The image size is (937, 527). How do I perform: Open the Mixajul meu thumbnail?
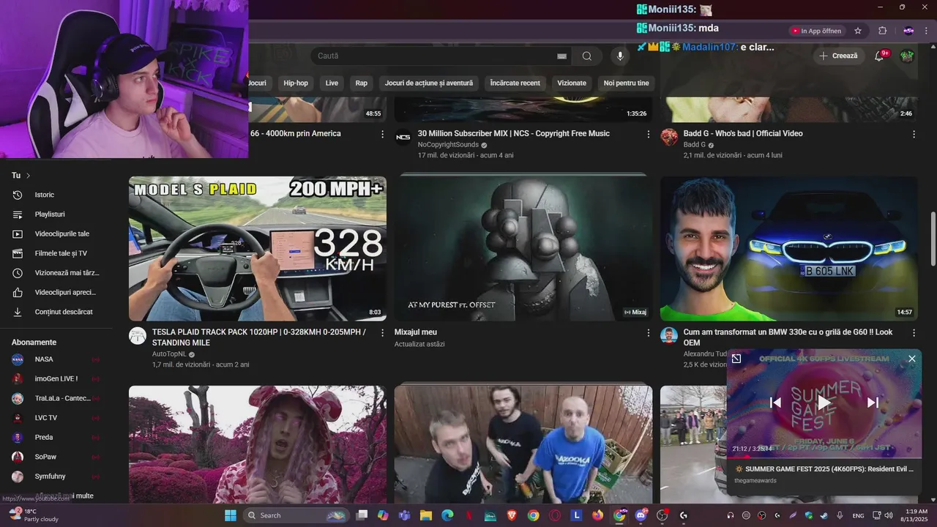click(x=523, y=248)
